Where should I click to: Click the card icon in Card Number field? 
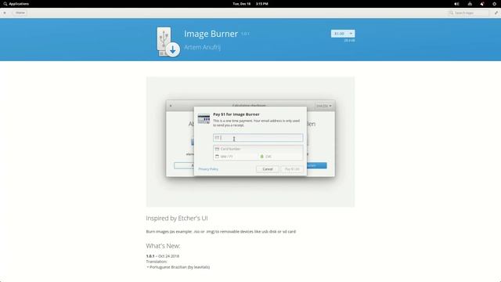[x=217, y=149]
